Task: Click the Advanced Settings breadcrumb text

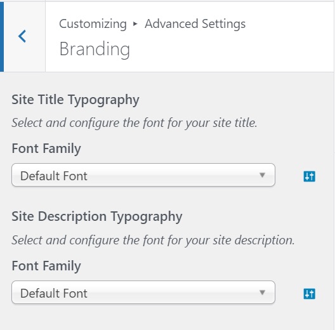Action: [195, 23]
